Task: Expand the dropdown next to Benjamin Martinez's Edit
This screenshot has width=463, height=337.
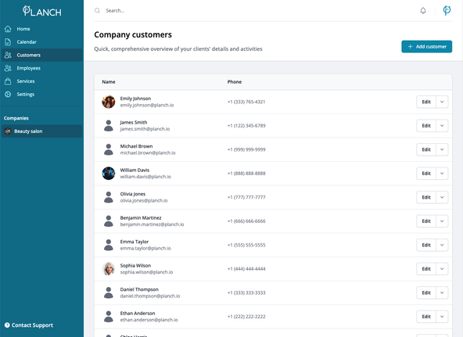Action: [442, 221]
